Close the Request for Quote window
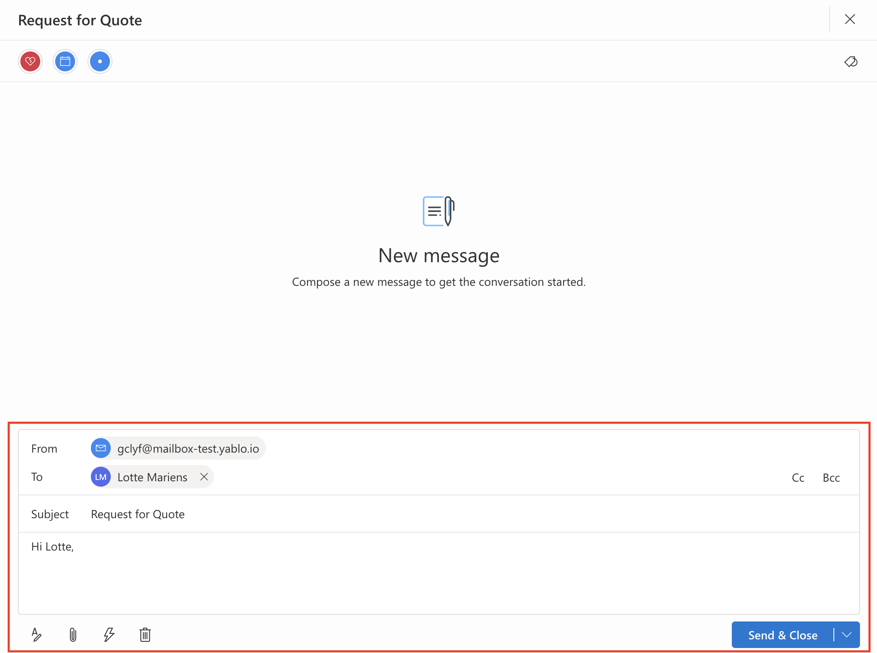The height and width of the screenshot is (653, 877). point(850,19)
